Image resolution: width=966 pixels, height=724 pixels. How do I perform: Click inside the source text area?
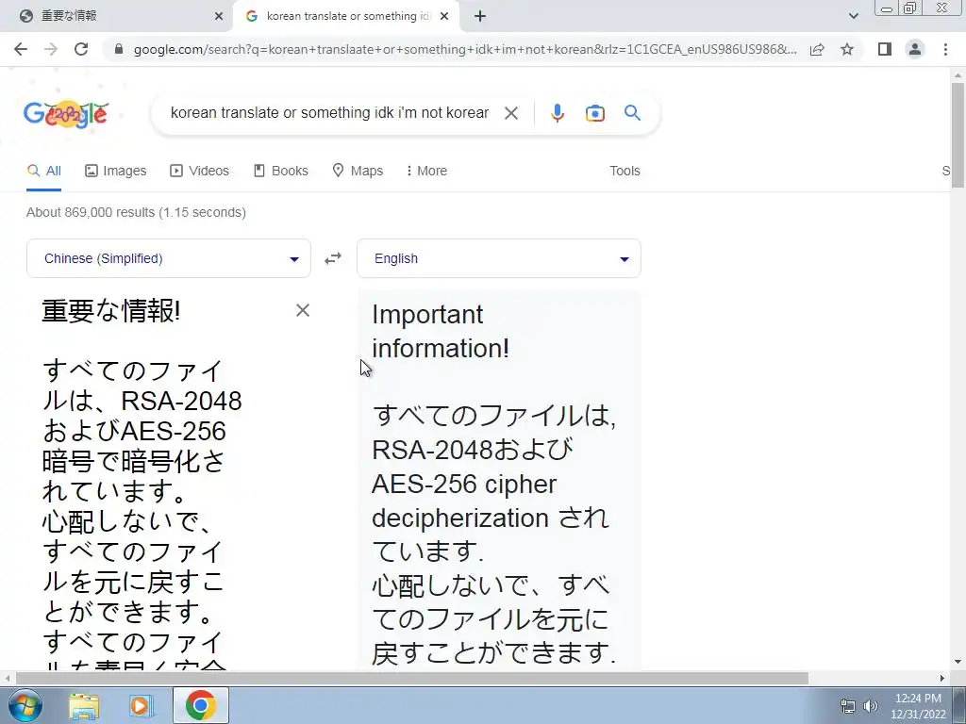[x=142, y=480]
